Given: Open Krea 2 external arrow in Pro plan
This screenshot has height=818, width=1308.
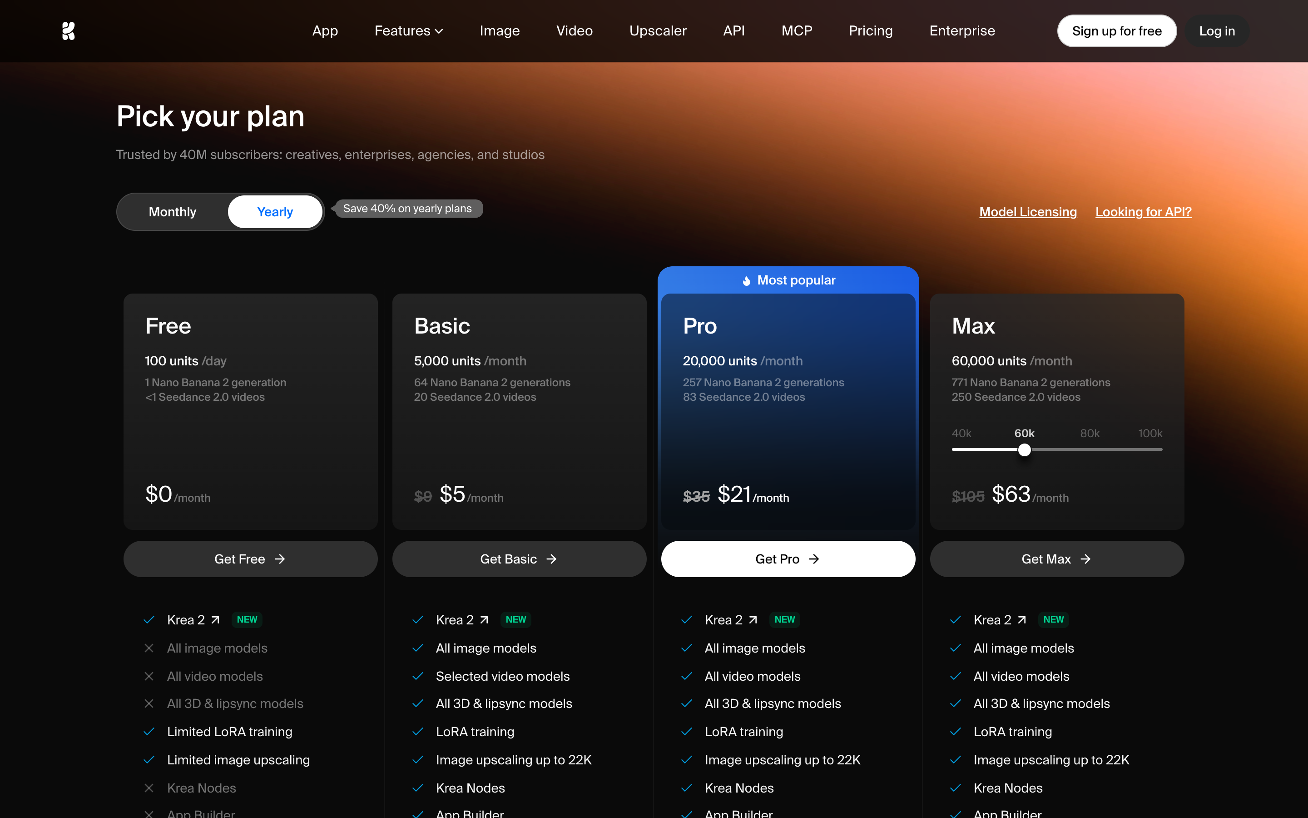Looking at the screenshot, I should (x=753, y=620).
